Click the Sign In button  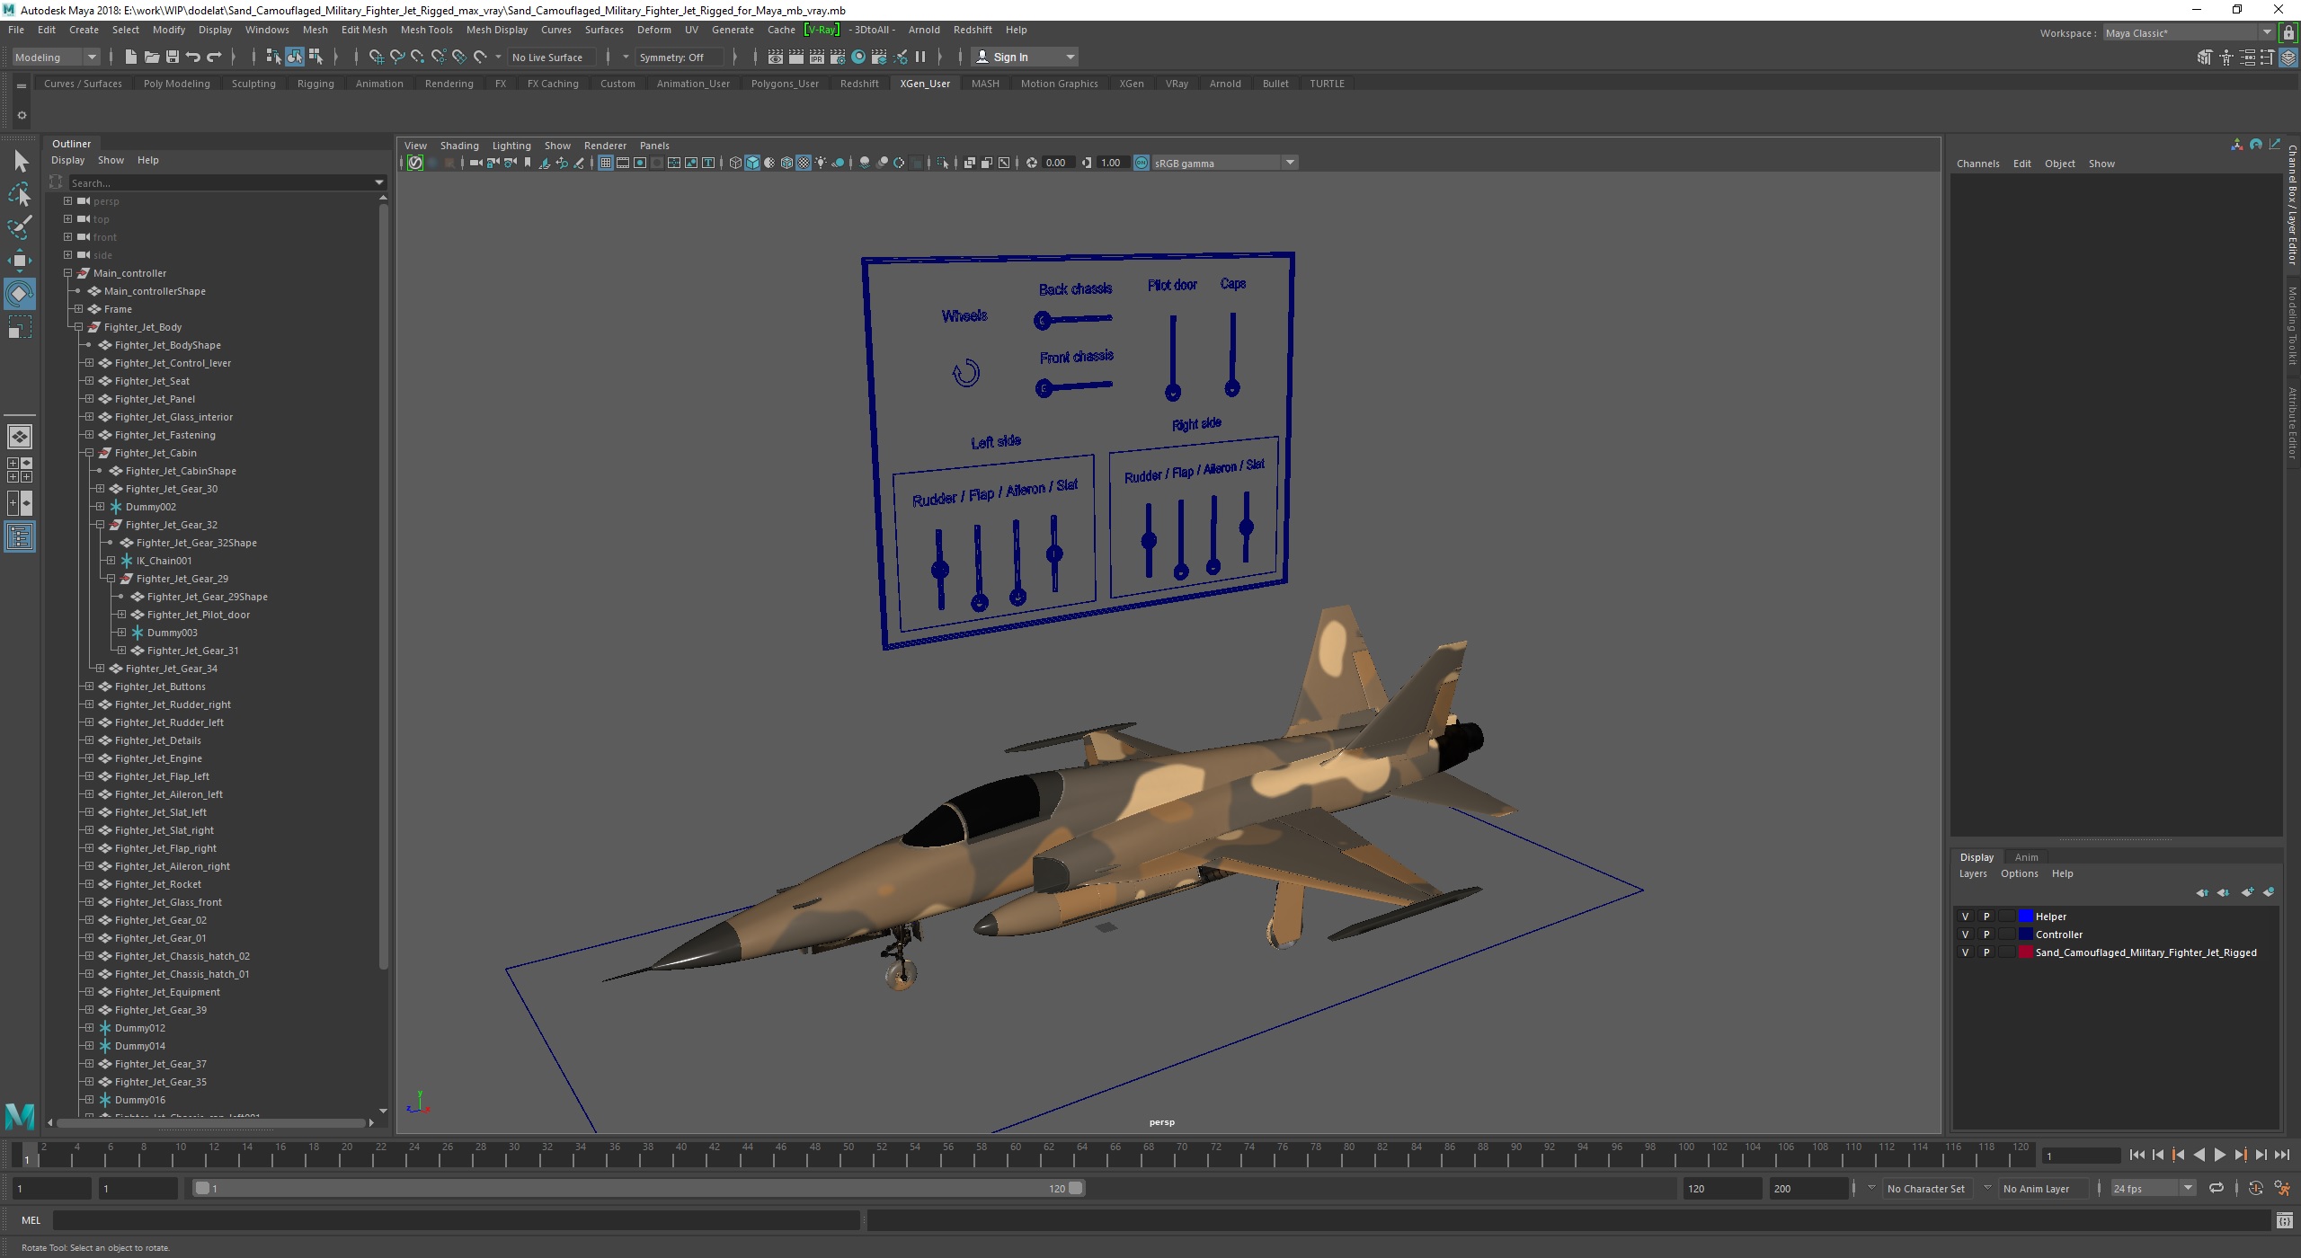(1015, 58)
